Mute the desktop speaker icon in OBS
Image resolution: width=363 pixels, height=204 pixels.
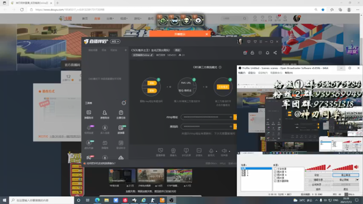[x=356, y=167]
